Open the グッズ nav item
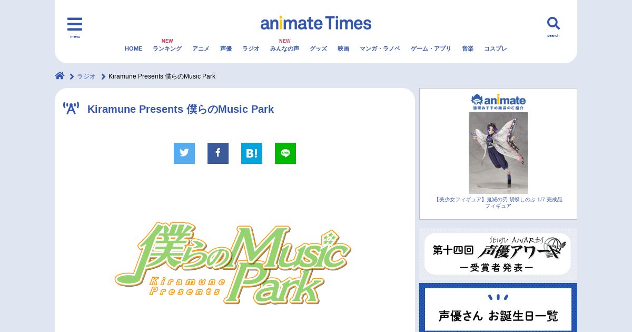This screenshot has height=332, width=632. 318,48
